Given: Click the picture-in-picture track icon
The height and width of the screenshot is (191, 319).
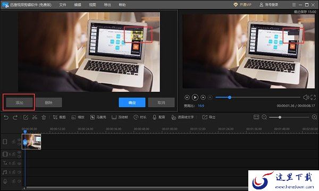Looking at the screenshot, I should tap(5, 154).
